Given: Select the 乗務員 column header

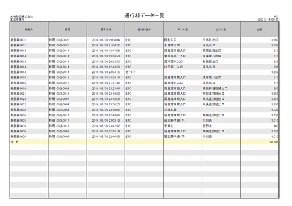Looking at the screenshot, I should 29,29.
